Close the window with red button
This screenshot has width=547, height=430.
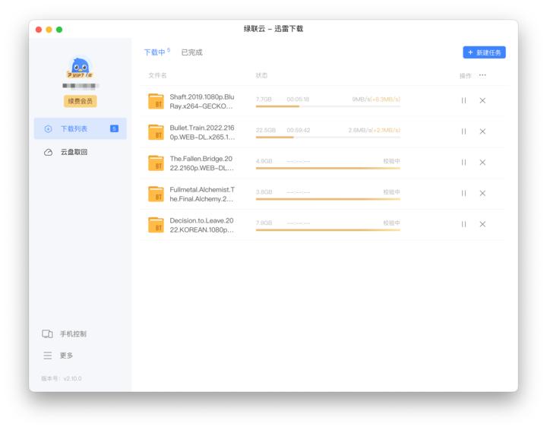pyautogui.click(x=39, y=30)
